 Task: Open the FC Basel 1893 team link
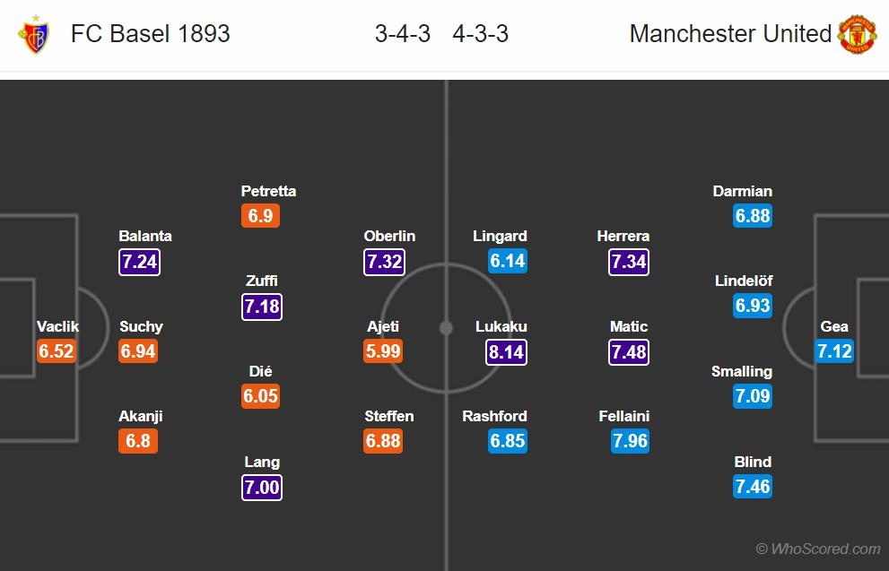[x=151, y=34]
